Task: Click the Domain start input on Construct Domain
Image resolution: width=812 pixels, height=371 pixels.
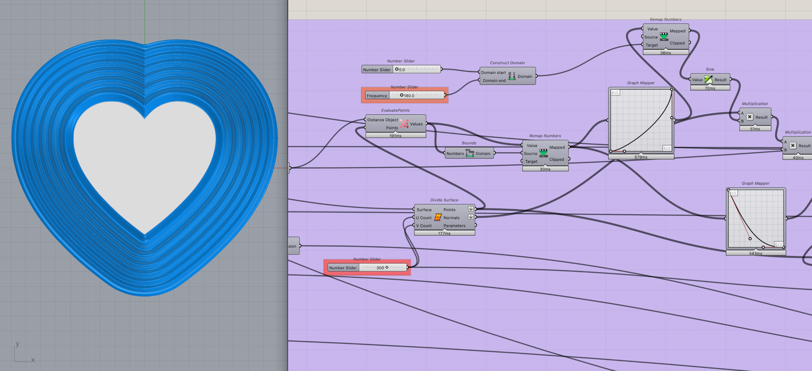Action: pyautogui.click(x=493, y=73)
